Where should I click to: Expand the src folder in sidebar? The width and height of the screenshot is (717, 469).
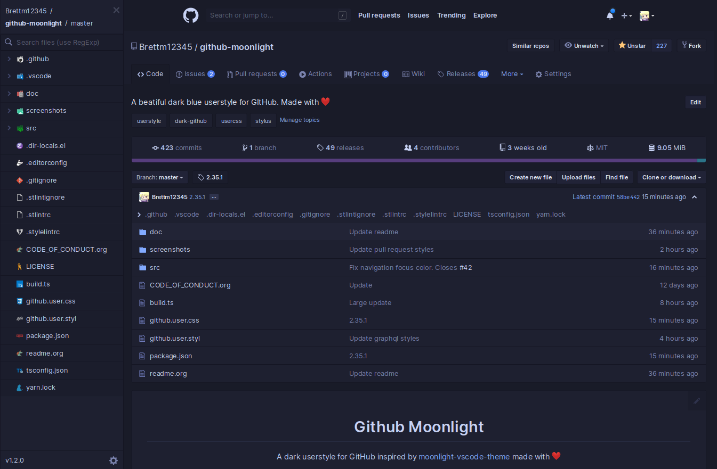coord(9,128)
